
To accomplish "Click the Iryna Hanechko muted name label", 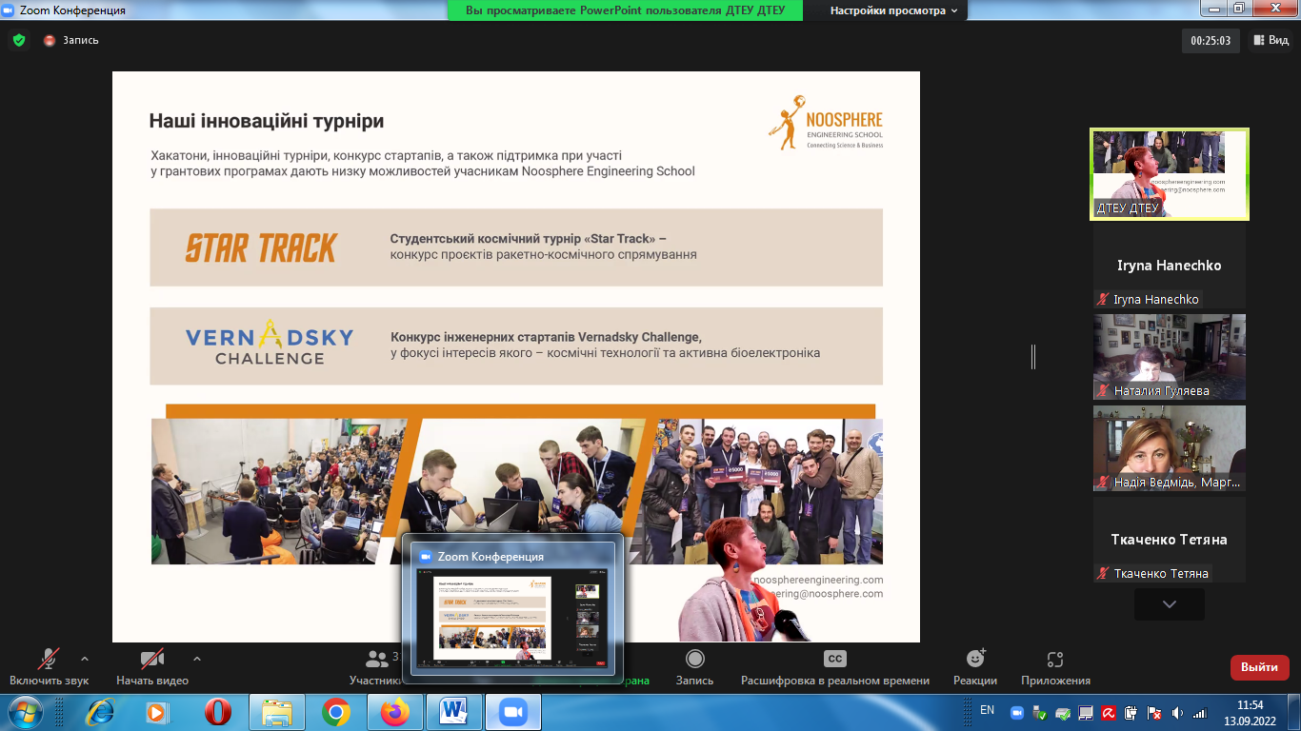I will tap(1148, 299).
